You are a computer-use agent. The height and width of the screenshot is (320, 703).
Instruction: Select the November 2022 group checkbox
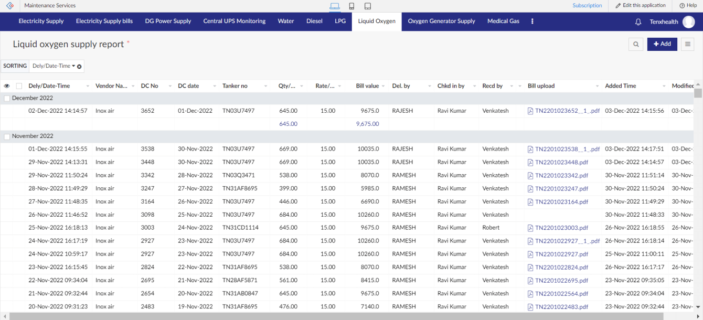click(x=7, y=136)
